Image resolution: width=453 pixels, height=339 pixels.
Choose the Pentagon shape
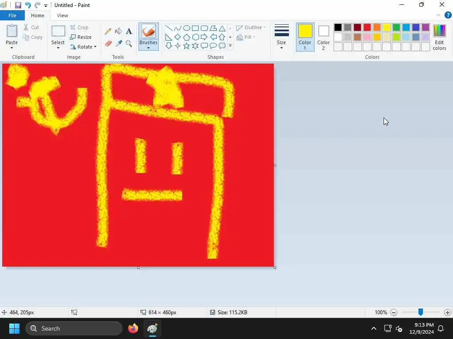[x=187, y=37]
